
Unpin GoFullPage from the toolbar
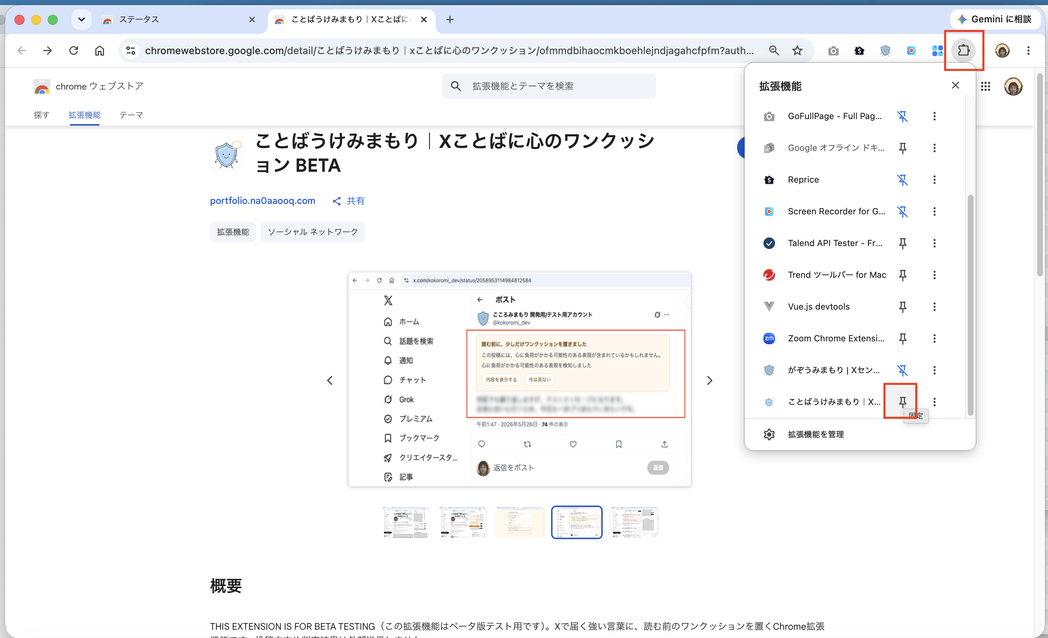902,116
